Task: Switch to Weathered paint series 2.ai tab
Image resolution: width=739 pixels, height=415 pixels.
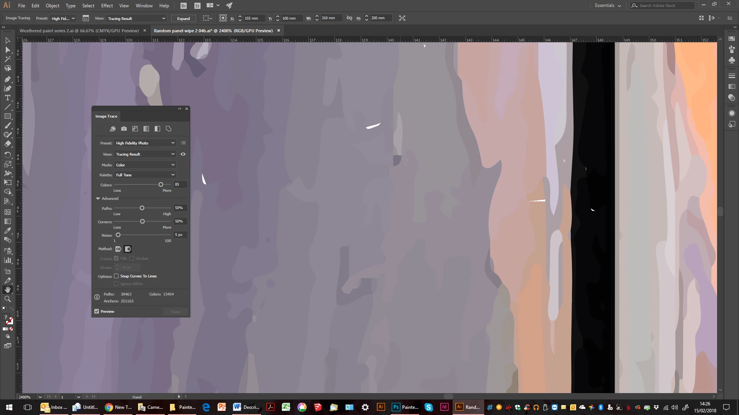Action: [79, 31]
